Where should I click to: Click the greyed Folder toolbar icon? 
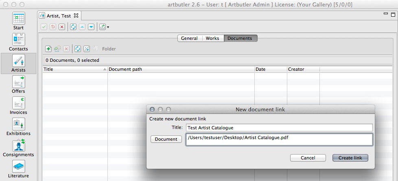click(x=95, y=49)
